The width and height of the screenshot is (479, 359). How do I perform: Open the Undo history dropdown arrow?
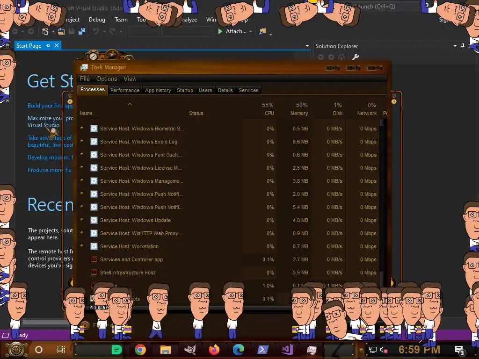click(x=104, y=31)
